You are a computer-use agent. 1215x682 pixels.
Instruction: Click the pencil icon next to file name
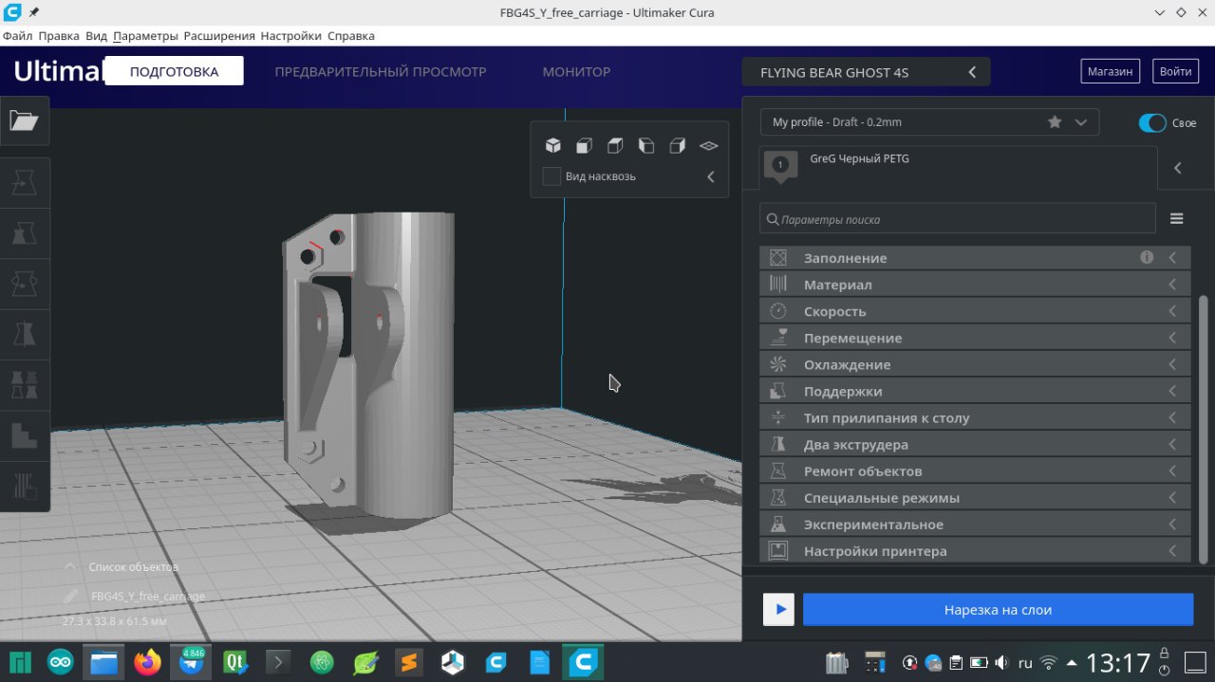coord(71,596)
